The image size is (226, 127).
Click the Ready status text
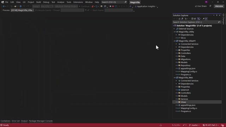tap(6, 125)
